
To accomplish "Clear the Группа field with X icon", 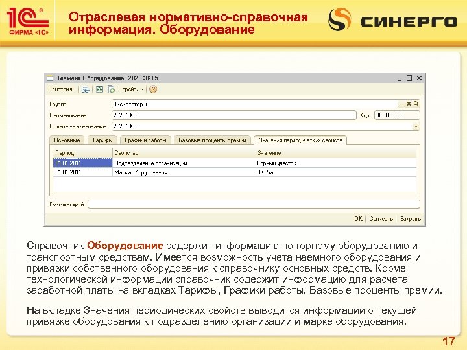I will (409, 104).
